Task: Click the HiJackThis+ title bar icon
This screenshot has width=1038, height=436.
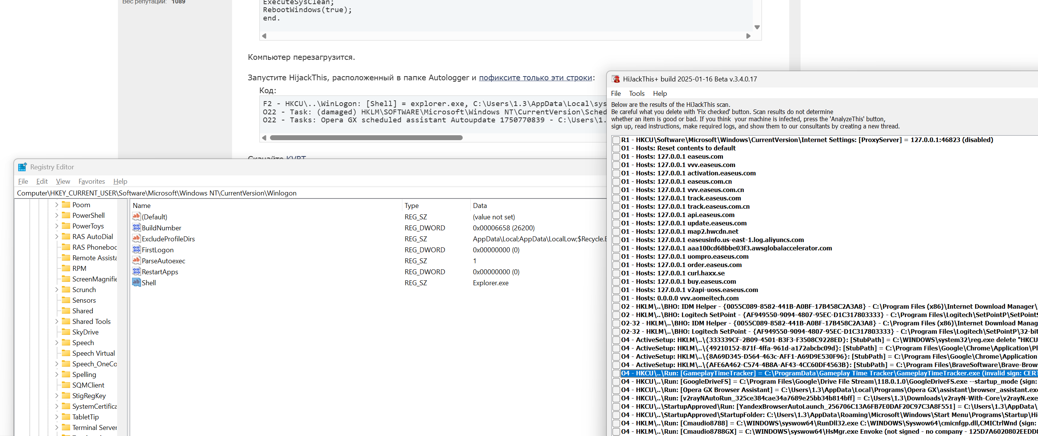Action: coord(615,79)
